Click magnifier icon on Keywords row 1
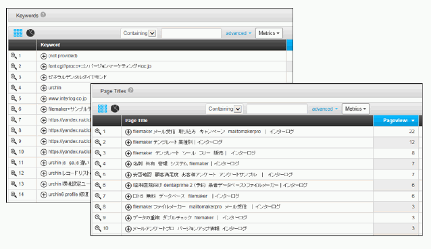Viewport: 431px width, 249px height. [14, 56]
